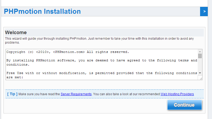Screen dimensions: 212x119
Task: Click the textarea resize grip corner
Action: pos(201,79)
